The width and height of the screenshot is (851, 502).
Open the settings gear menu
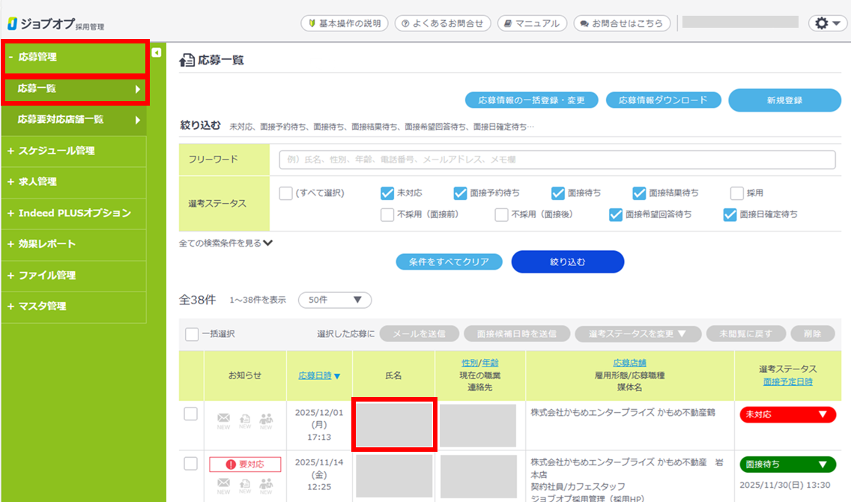click(x=827, y=23)
